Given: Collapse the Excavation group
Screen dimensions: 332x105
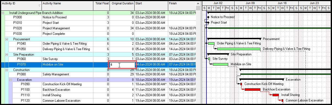Looking at the screenshot, I should coord(11,80).
